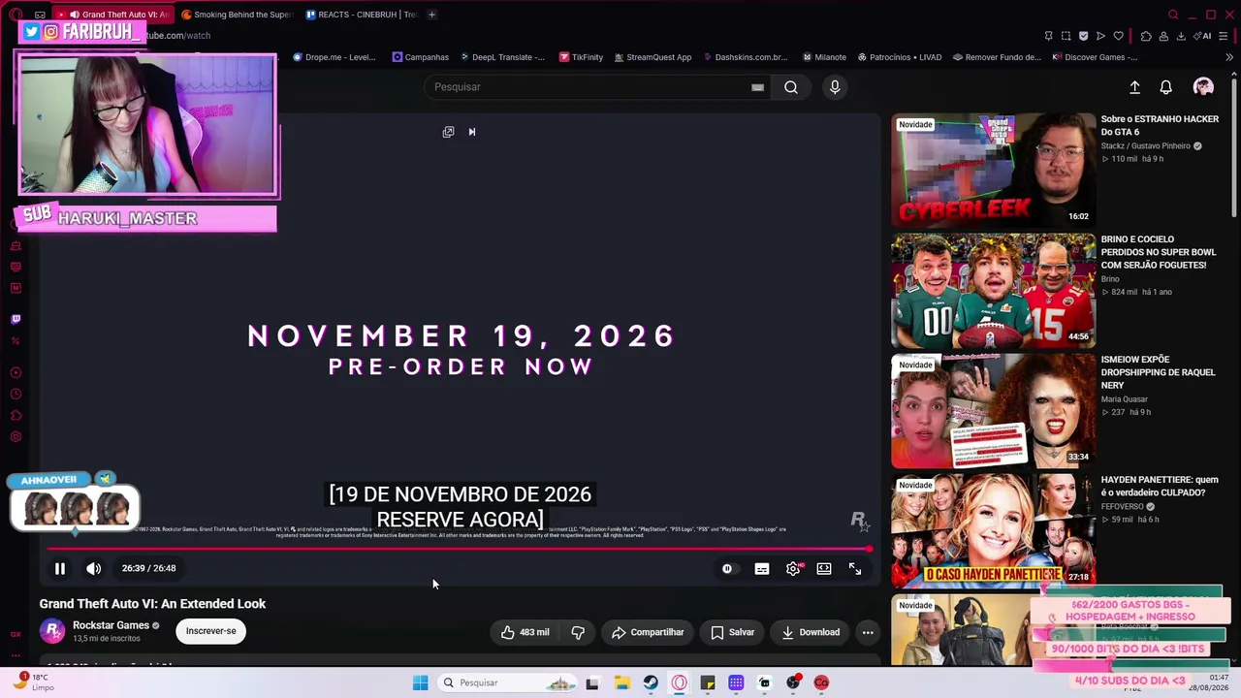Click the YouTube search magnifier button
The image size is (1241, 698).
point(791,87)
